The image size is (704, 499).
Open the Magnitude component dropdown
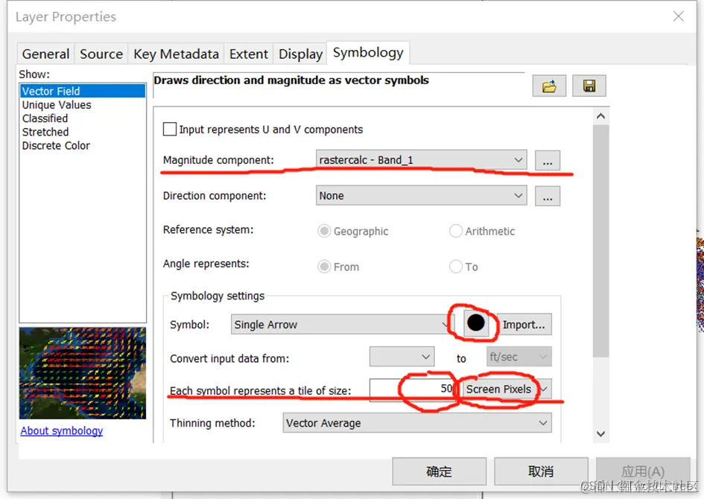point(421,159)
